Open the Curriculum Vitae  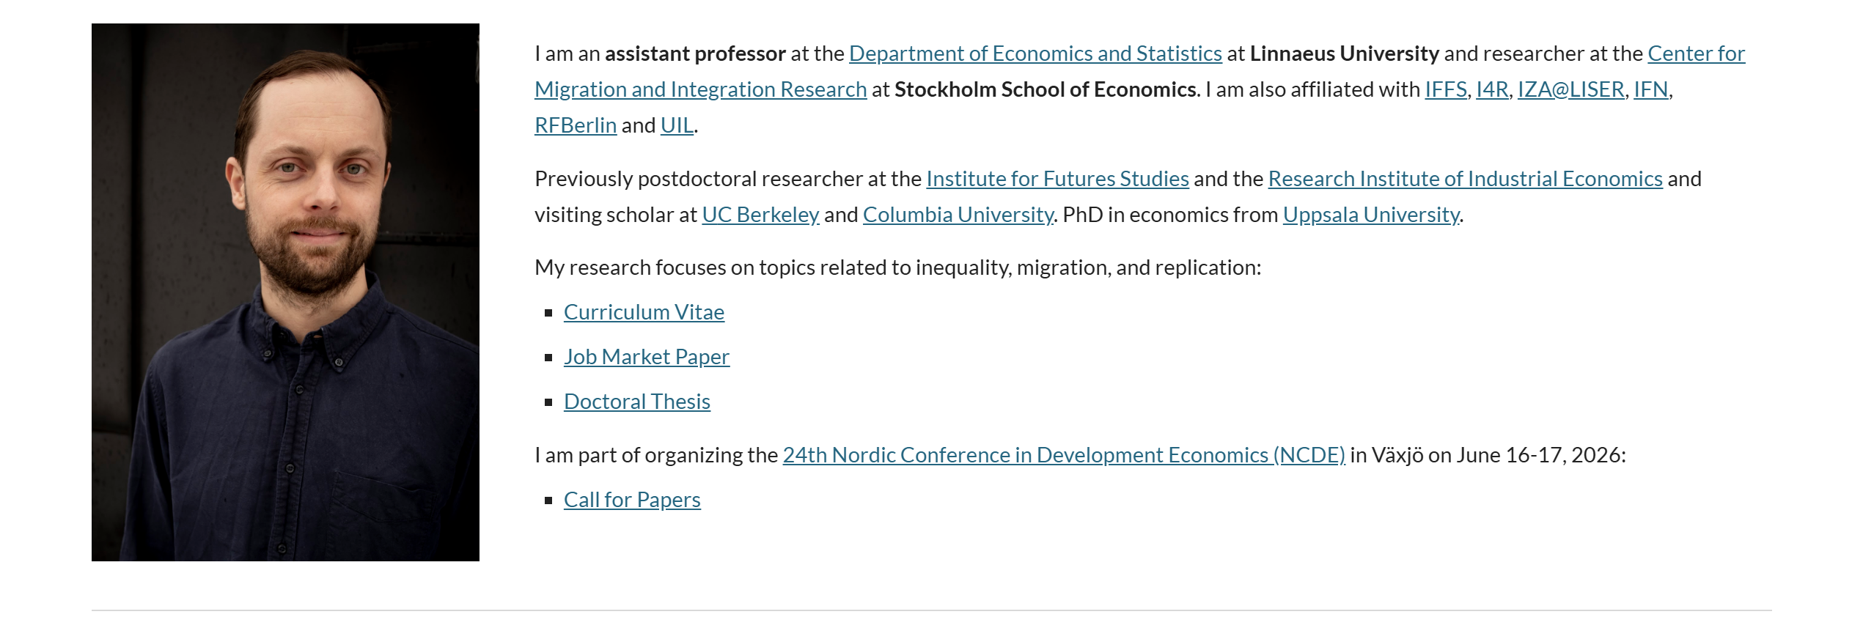pyautogui.click(x=644, y=312)
